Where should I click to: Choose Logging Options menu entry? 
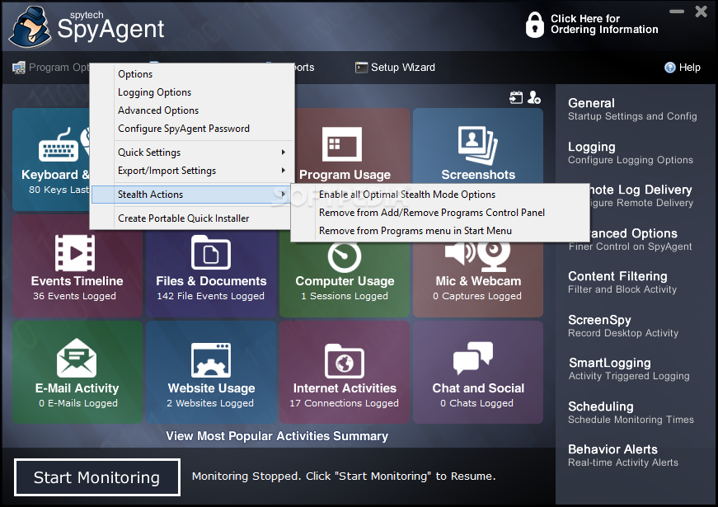(x=192, y=92)
